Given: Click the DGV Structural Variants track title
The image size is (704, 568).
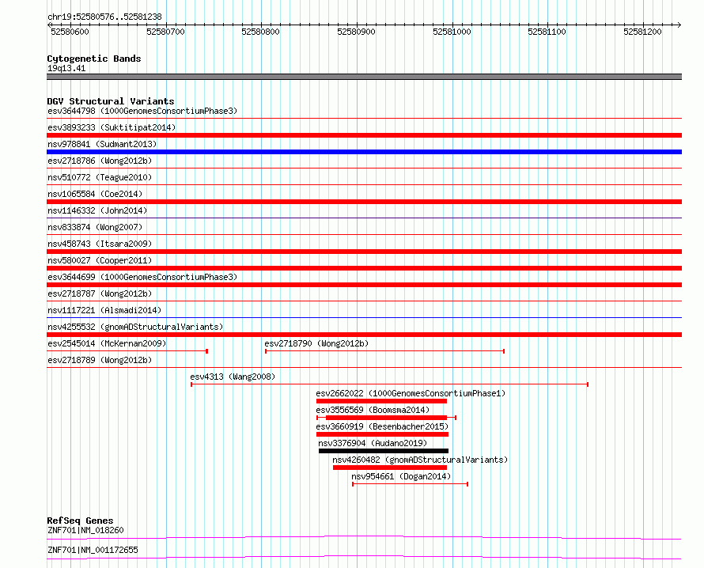Looking at the screenshot, I should 111,101.
